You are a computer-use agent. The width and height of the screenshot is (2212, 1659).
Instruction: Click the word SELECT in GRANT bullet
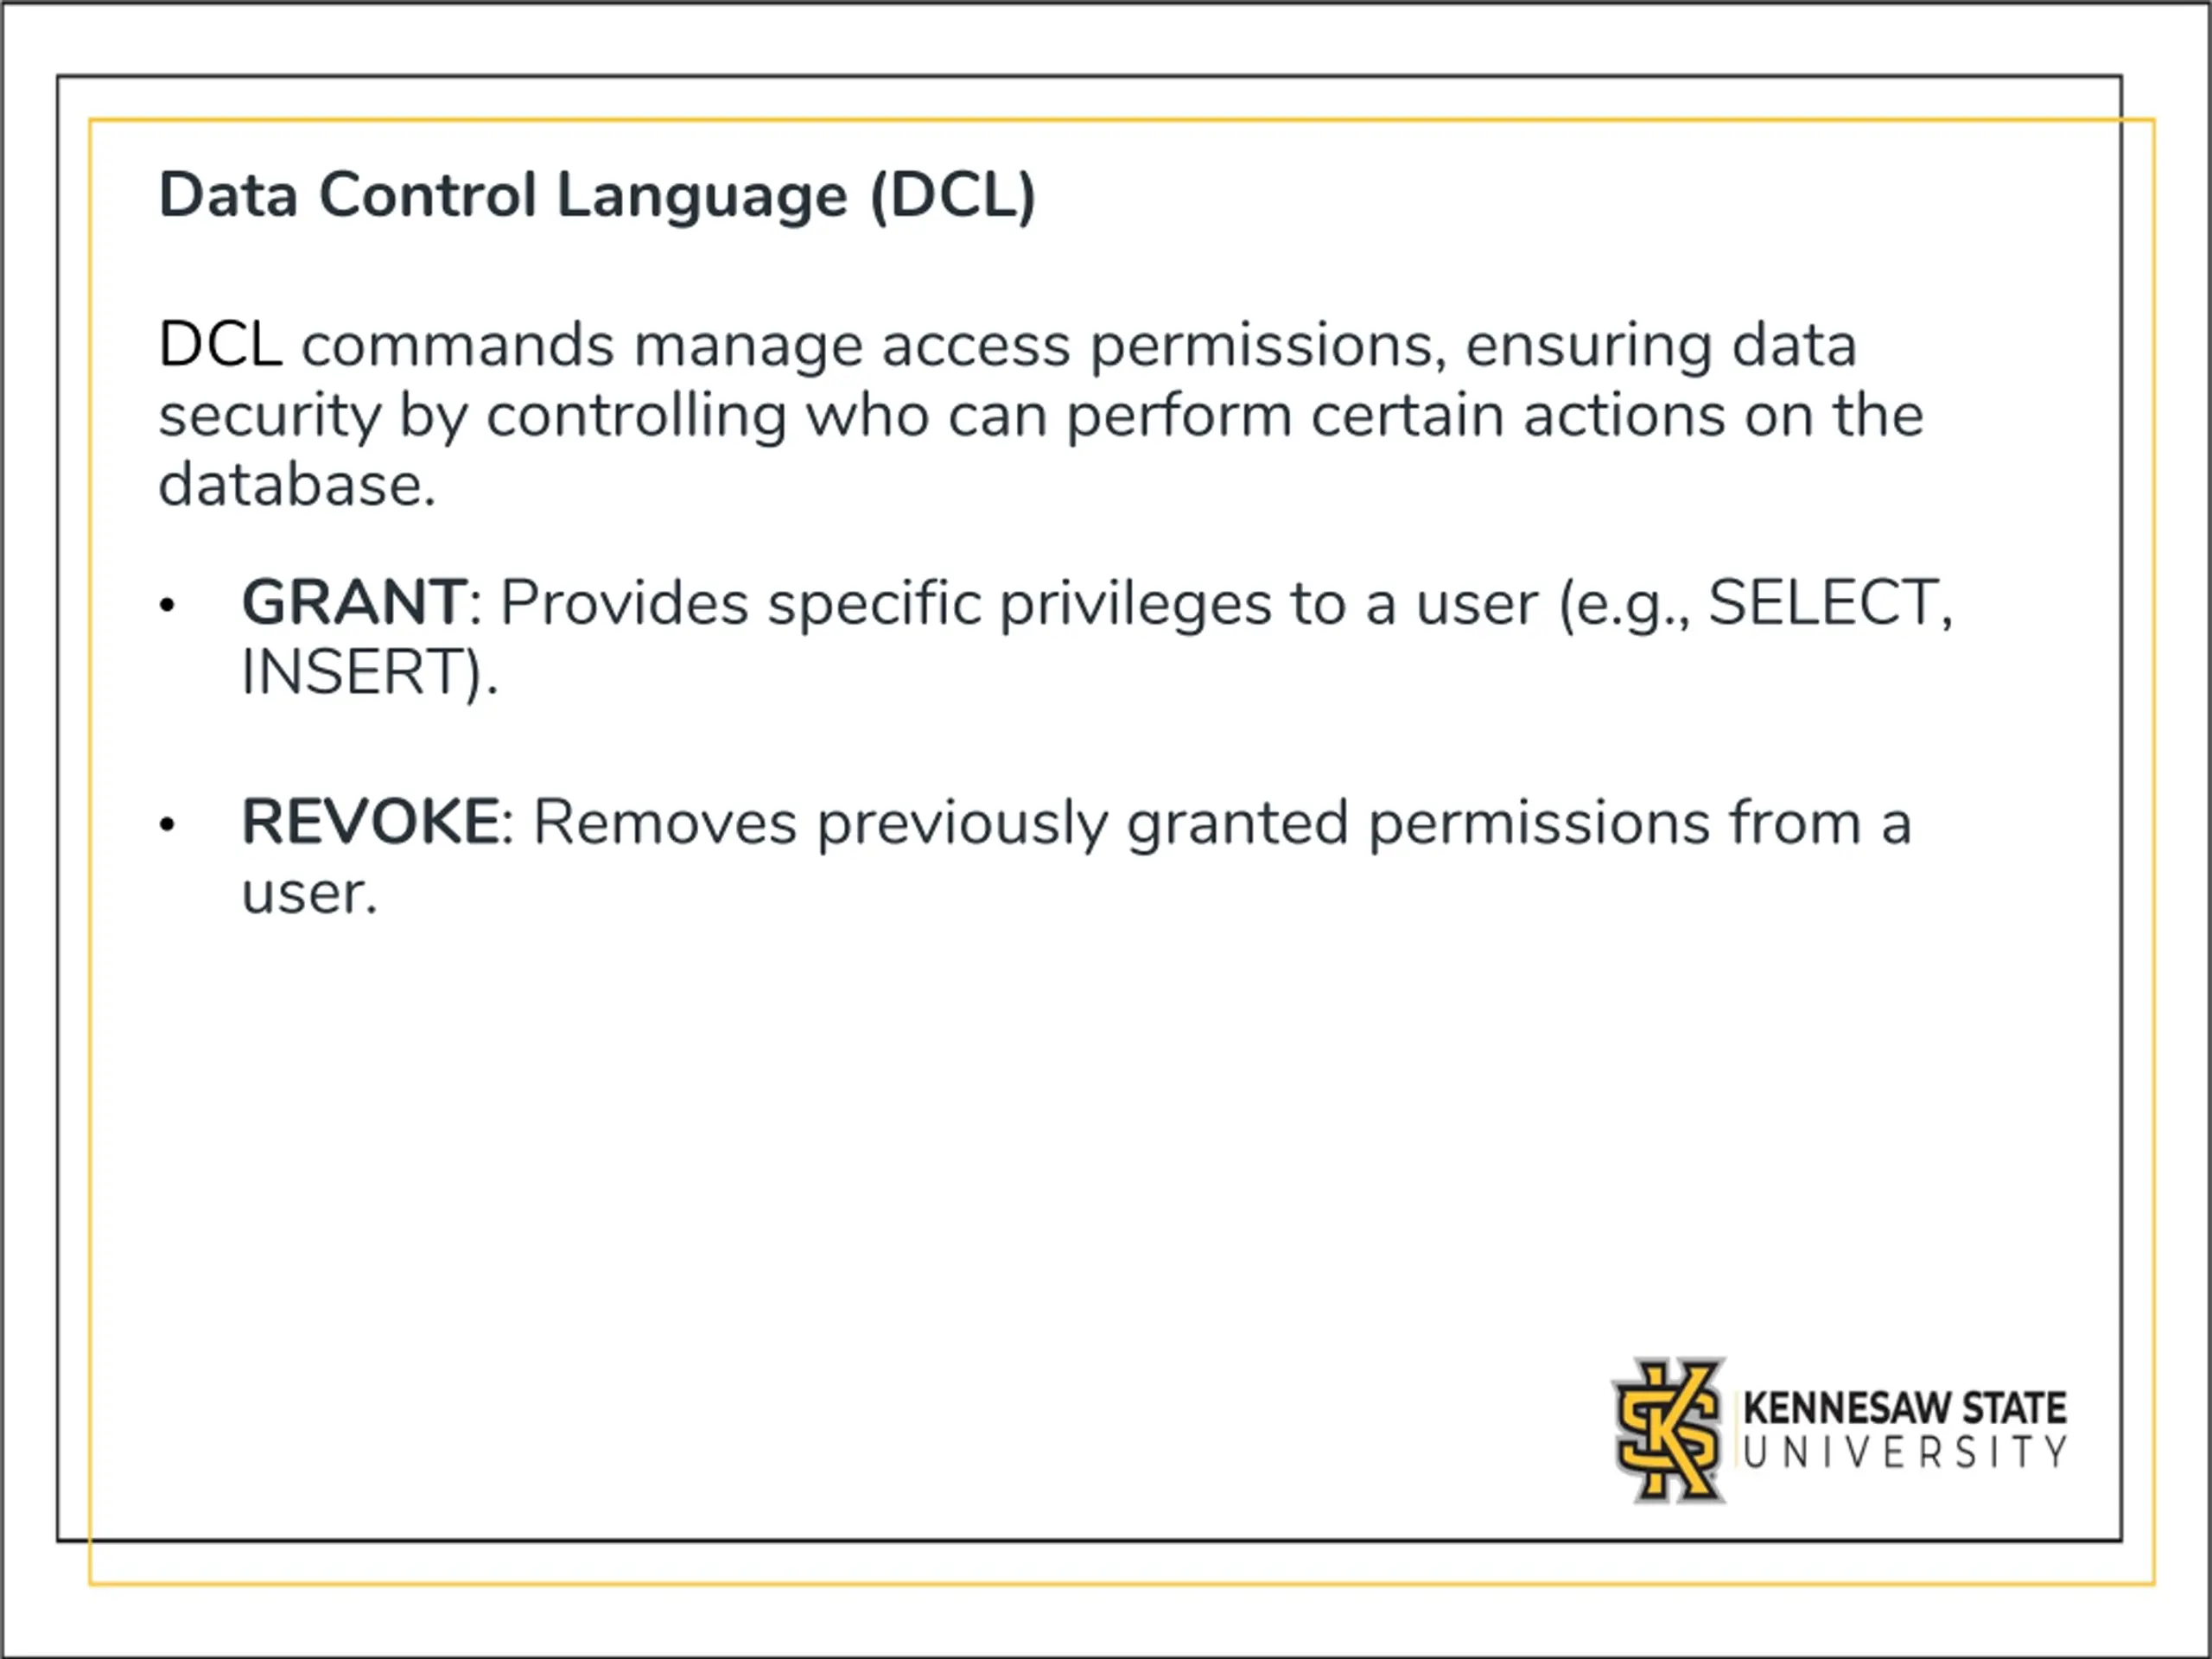pos(1823,602)
